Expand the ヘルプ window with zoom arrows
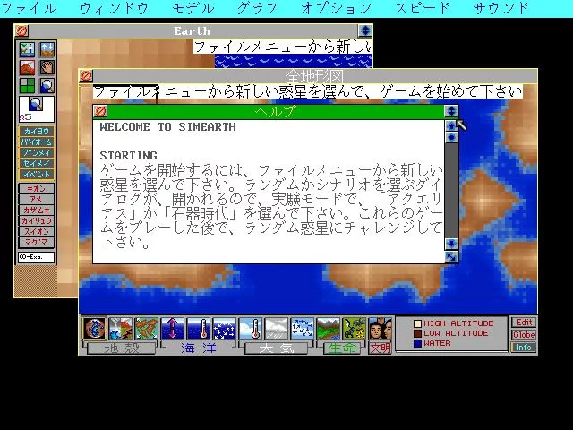Viewport: 573px width, 430px height. 451,111
